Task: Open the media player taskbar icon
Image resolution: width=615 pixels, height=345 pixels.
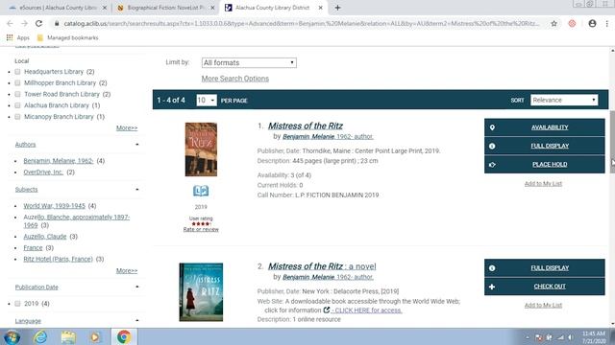Action: point(95,336)
